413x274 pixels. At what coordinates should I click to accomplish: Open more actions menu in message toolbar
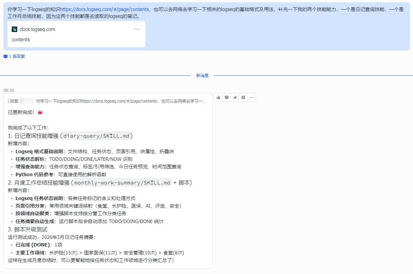click(251, 98)
